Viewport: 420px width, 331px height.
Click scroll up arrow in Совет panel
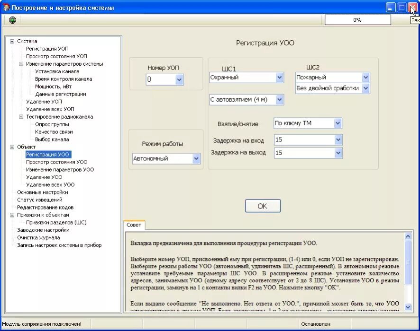[x=408, y=236]
